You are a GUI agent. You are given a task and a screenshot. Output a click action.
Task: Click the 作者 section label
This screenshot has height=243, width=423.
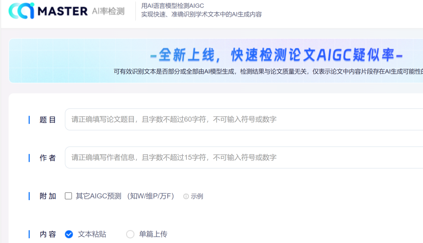47,157
